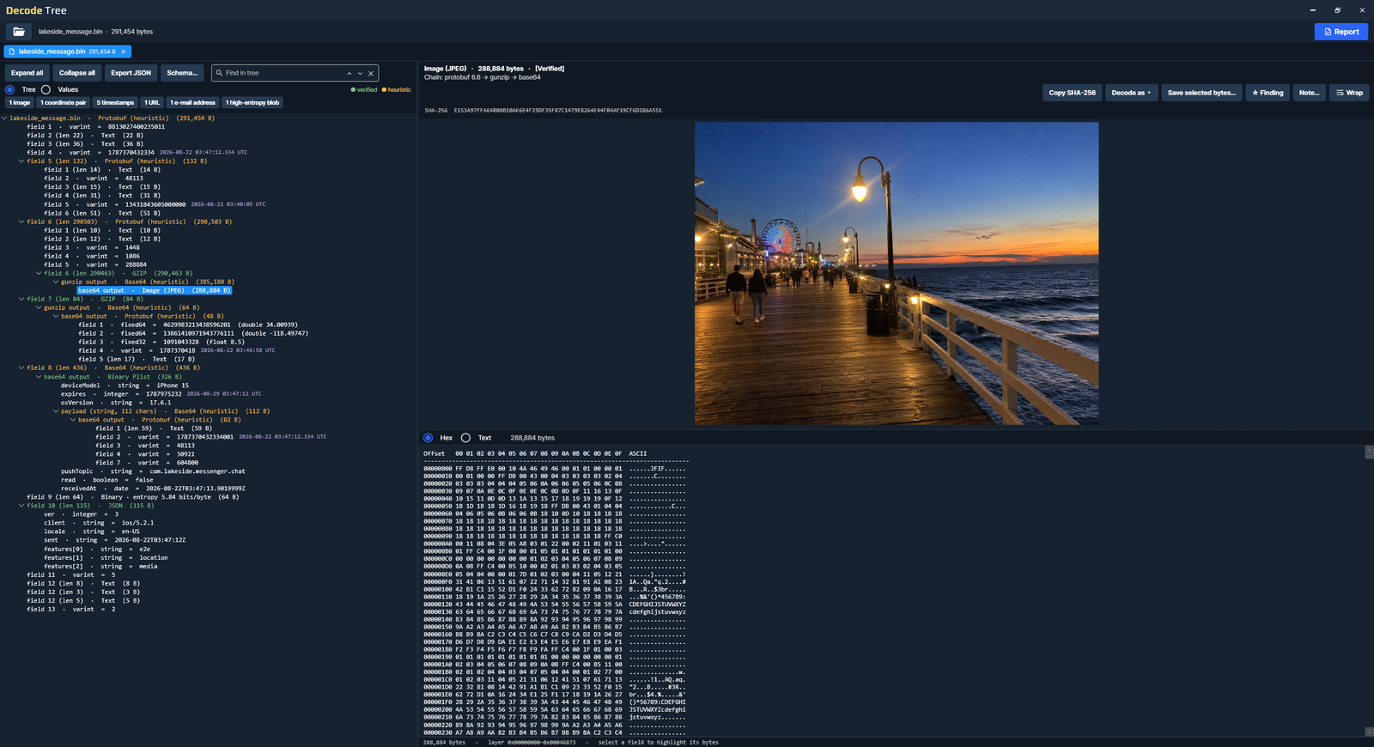Filter by the 1 URL chip
This screenshot has width=1374, height=747.
pos(152,102)
